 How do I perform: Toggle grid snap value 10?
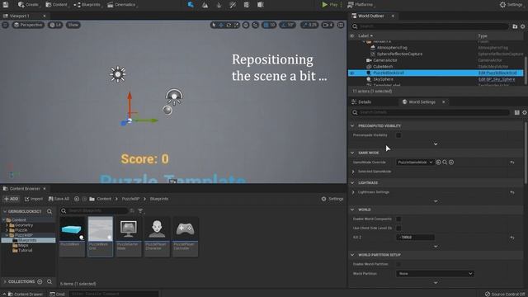pos(269,25)
